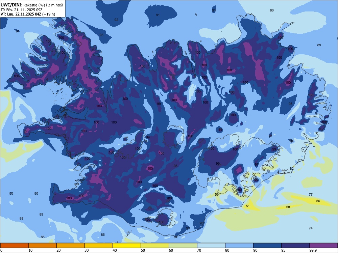Click the 80 value in the map's top right
Image resolution: width=338 pixels, height=253 pixels.
[x=272, y=10]
